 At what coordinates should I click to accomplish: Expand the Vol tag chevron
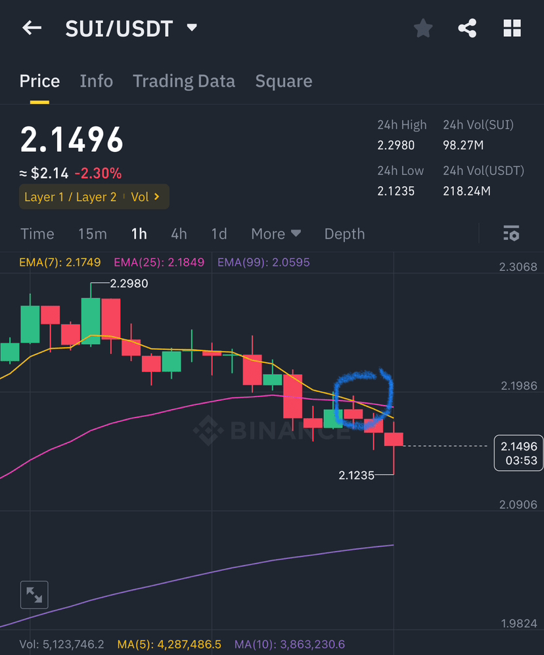pyautogui.click(x=156, y=196)
